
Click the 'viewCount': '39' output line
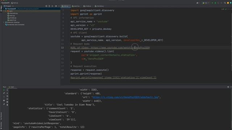[62, 120]
